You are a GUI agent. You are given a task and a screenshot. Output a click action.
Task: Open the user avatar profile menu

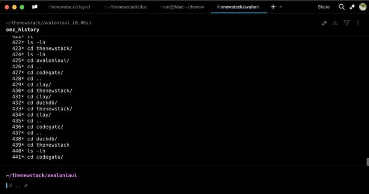click(363, 7)
